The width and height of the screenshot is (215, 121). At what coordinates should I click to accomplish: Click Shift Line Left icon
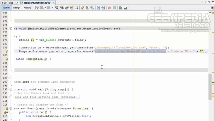click(x=98, y=8)
